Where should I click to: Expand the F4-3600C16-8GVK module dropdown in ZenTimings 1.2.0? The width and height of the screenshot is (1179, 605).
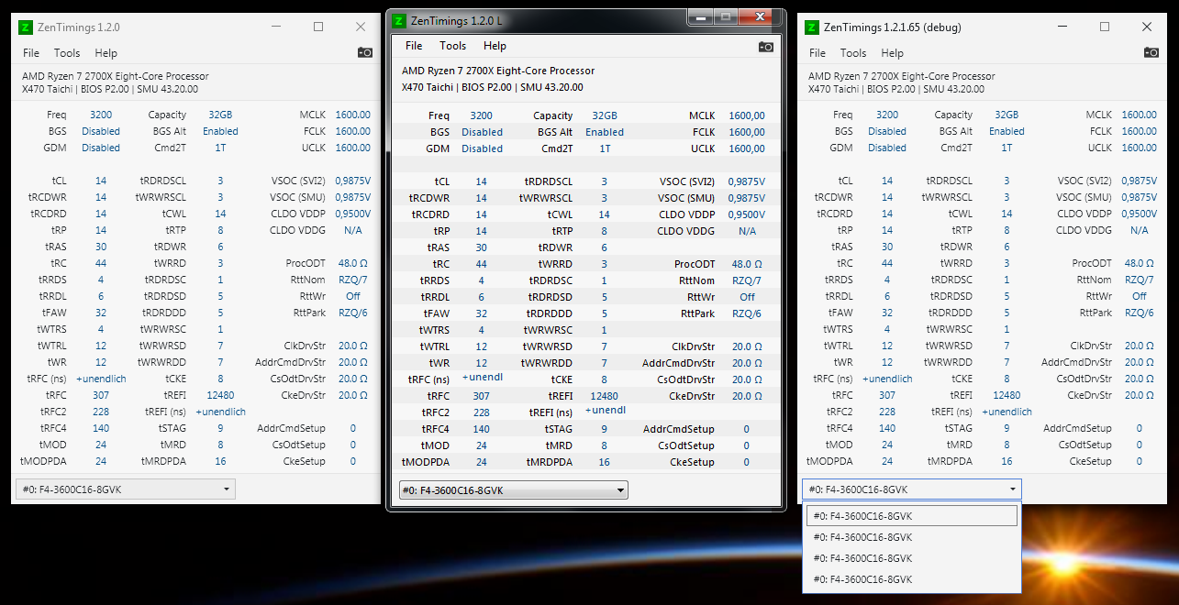click(126, 489)
